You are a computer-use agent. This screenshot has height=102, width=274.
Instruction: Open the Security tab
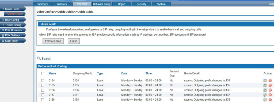141,4
